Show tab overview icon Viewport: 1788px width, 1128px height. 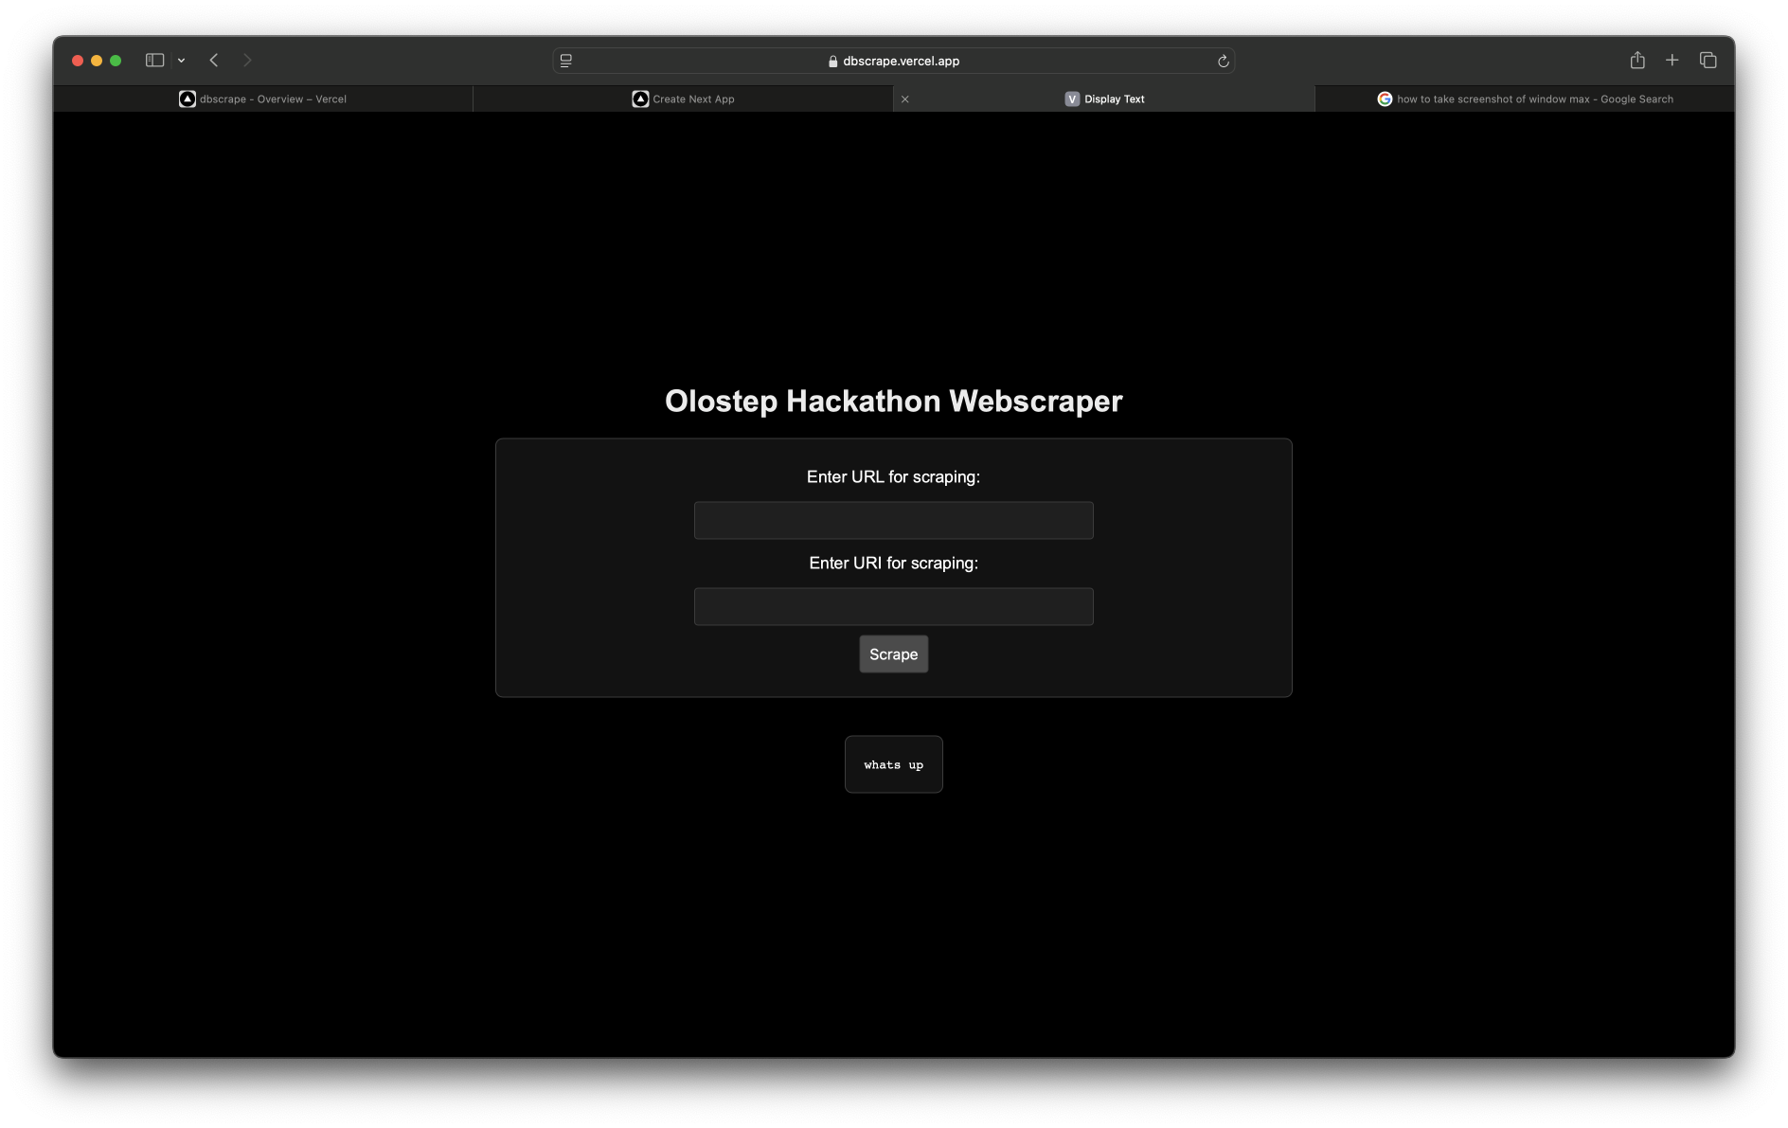click(x=1708, y=61)
